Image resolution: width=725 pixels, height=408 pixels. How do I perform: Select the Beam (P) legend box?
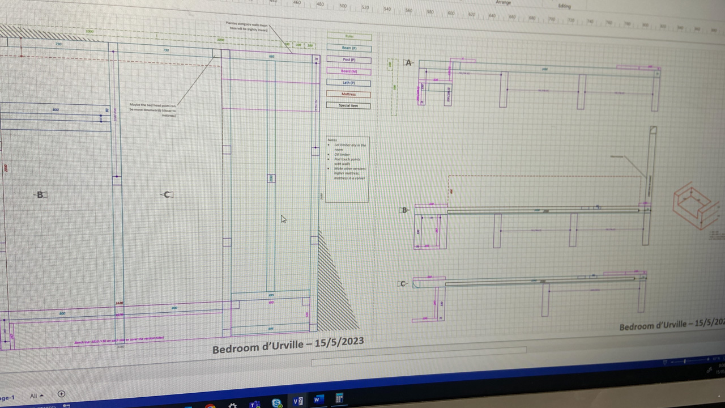(x=349, y=48)
